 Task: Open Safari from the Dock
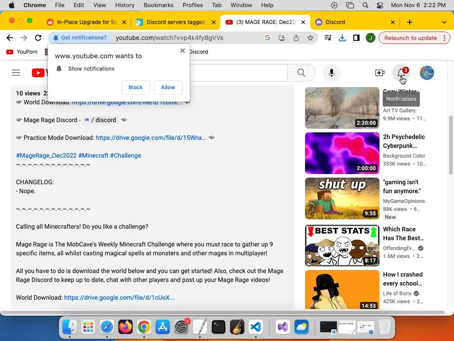point(107,327)
